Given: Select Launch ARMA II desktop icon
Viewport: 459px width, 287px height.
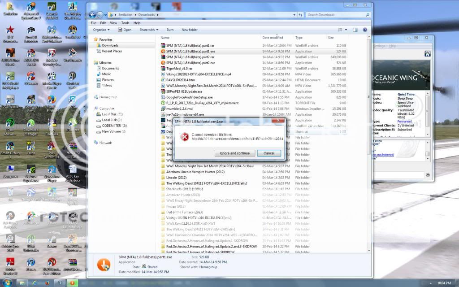Looking at the screenshot, I should pyautogui.click(x=52, y=11).
